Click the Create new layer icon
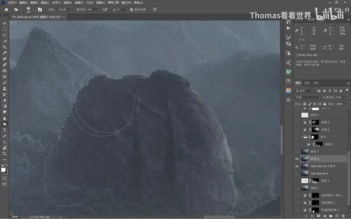351x219 pixels. coord(337,216)
